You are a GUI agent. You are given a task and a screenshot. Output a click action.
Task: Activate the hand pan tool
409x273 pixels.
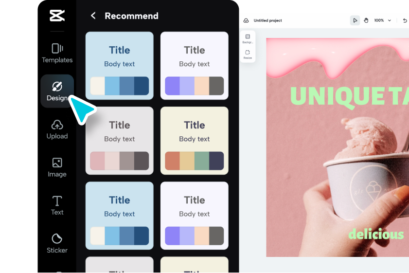(x=366, y=20)
